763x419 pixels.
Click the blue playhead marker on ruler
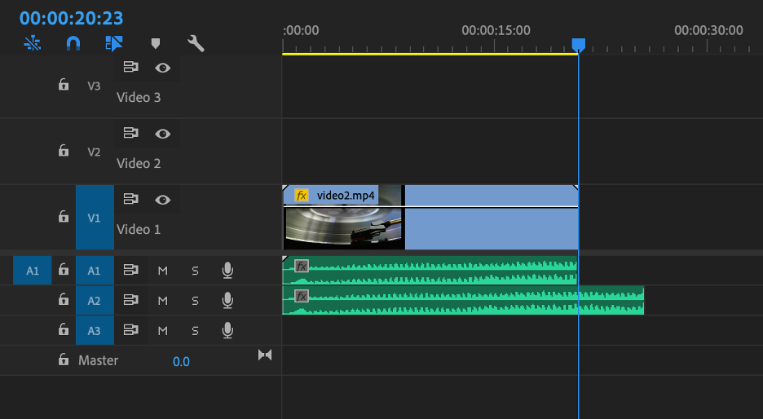[x=578, y=44]
